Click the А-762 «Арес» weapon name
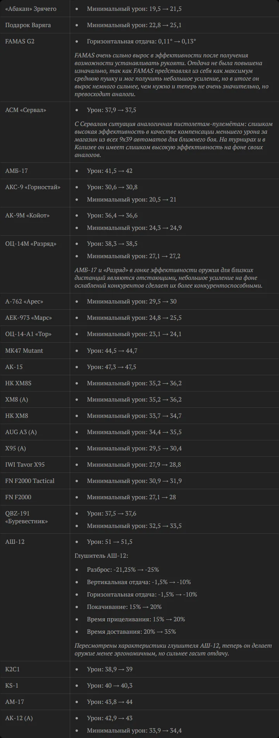This screenshot has height=738, width=279. (x=24, y=302)
